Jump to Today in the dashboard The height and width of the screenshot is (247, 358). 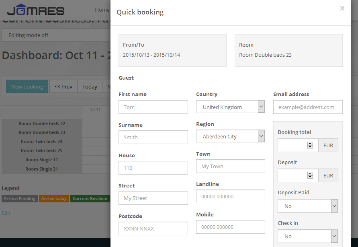click(90, 86)
